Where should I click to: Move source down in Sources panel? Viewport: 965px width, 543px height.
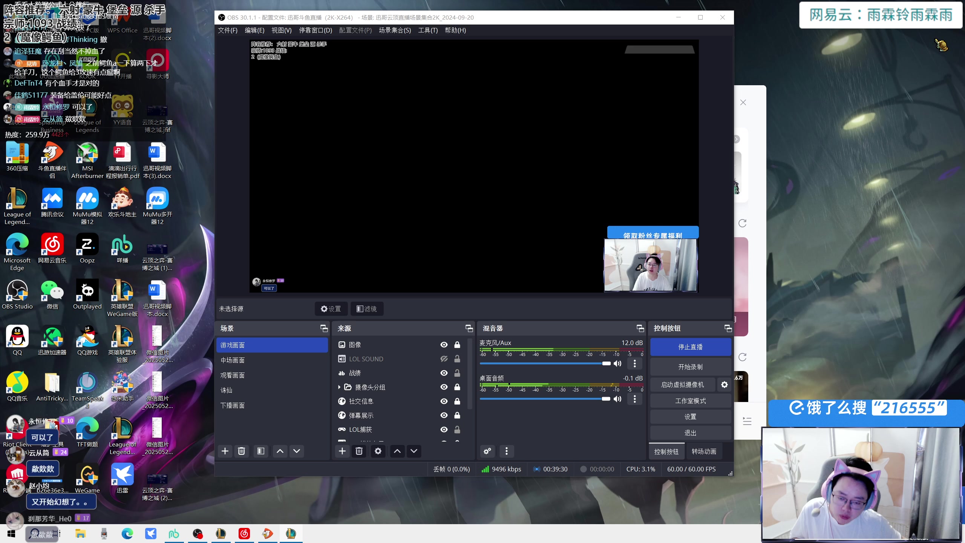click(x=414, y=451)
